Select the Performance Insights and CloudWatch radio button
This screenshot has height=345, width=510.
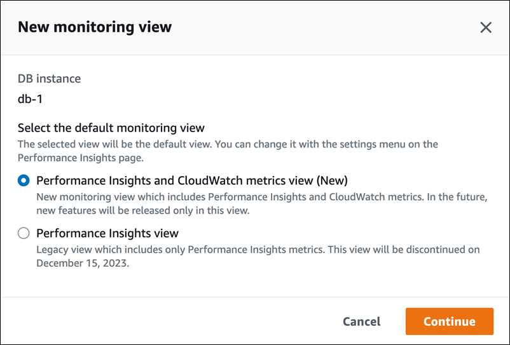(x=24, y=180)
